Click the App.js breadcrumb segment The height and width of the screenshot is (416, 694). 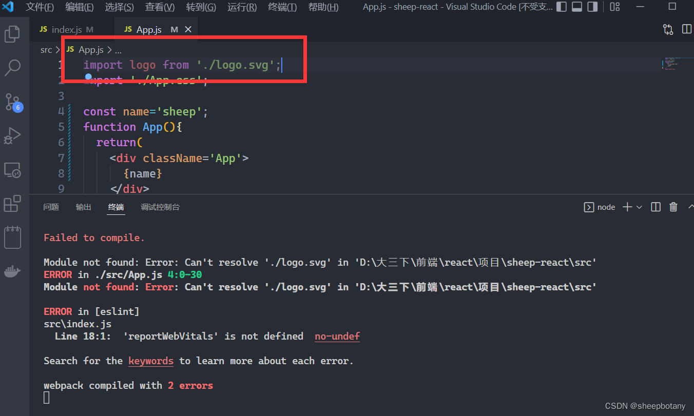pos(85,50)
